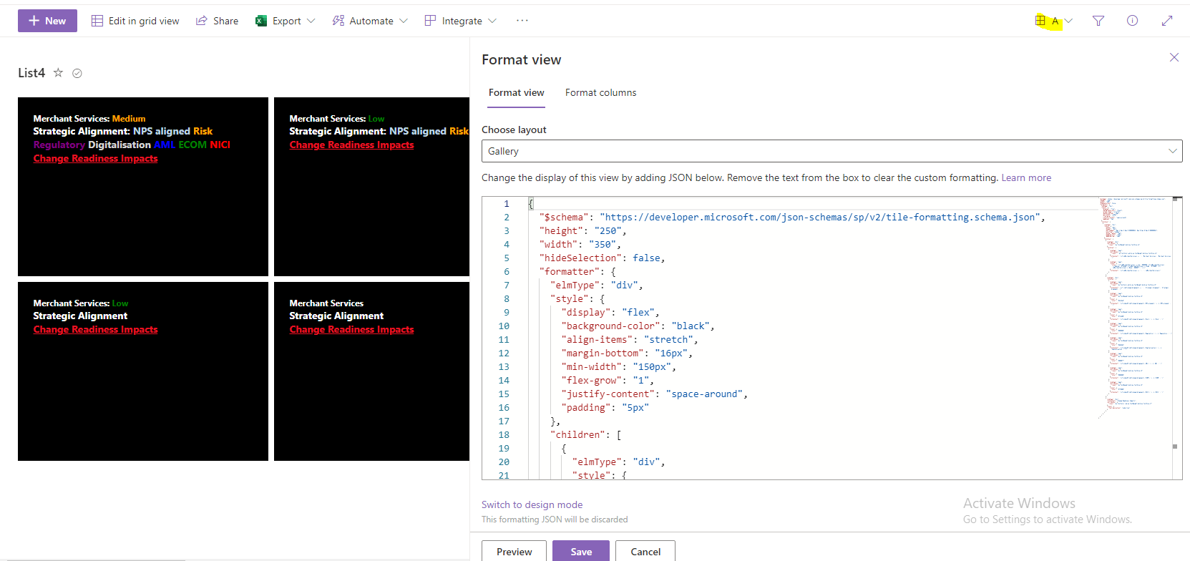Open Change Readiness Impacts in bottom-left Low card
Image resolution: width=1190 pixels, height=561 pixels.
point(95,329)
